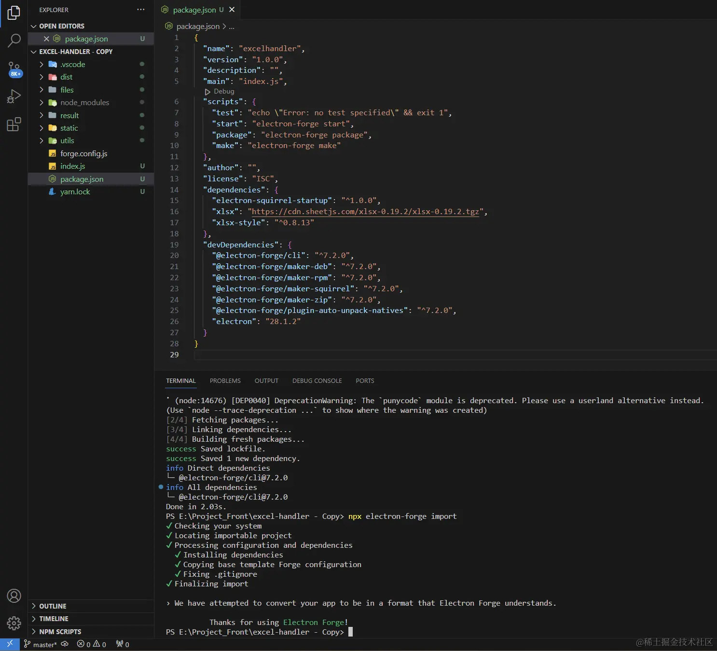Viewport: 717px width, 651px height.
Task: Expand the files folder
Action: [91, 90]
